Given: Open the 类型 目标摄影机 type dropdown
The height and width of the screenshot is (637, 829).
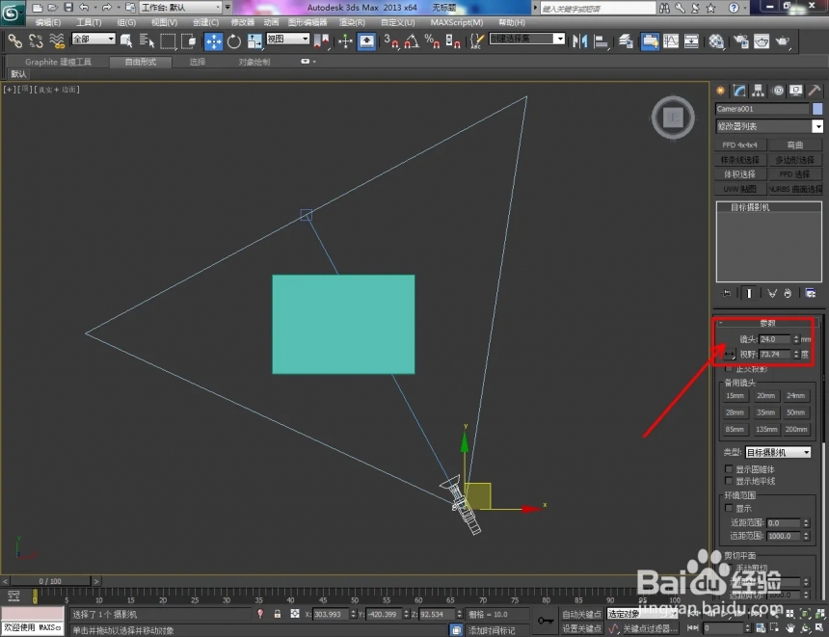Looking at the screenshot, I should coord(778,453).
